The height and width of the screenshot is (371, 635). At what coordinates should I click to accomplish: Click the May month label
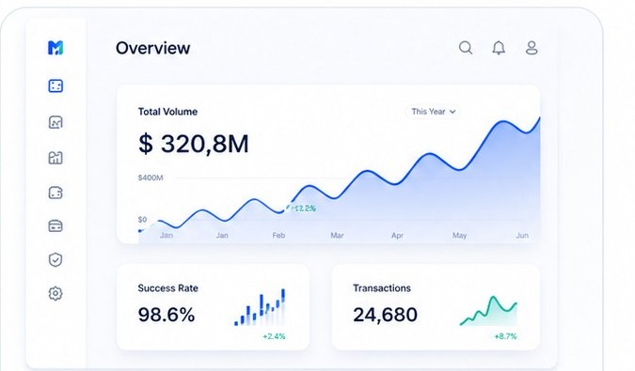[459, 235]
